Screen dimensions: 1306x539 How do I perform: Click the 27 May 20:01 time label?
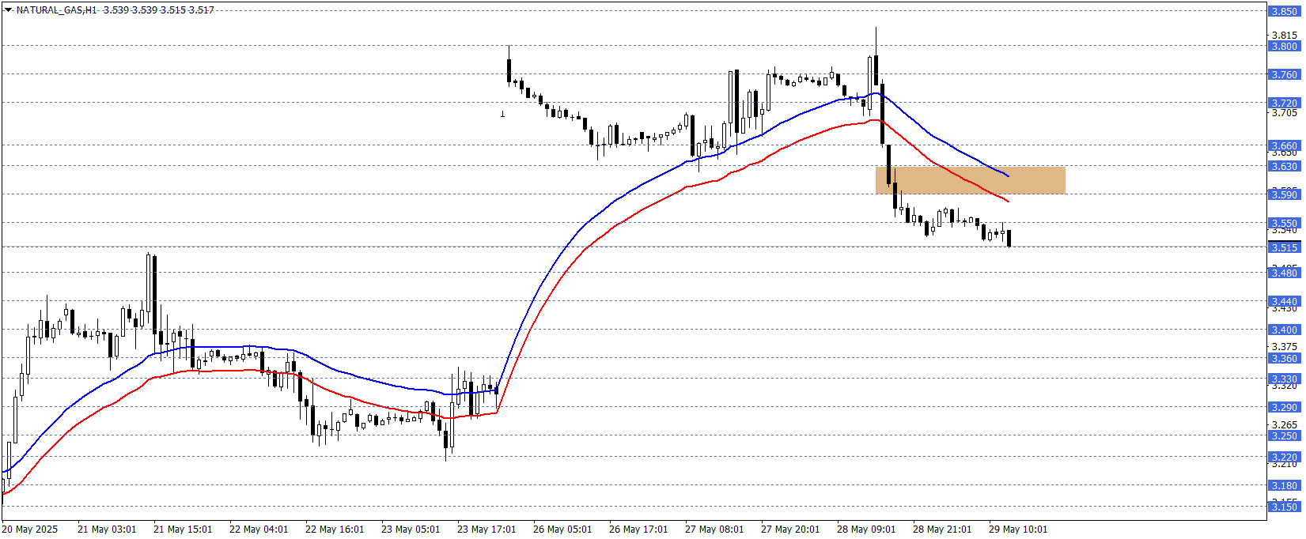[x=790, y=530]
